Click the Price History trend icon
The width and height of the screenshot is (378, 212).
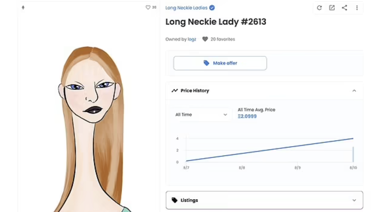pyautogui.click(x=174, y=91)
